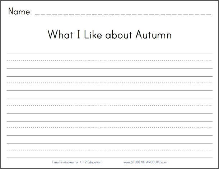Click the "Name:" label

[20, 11]
